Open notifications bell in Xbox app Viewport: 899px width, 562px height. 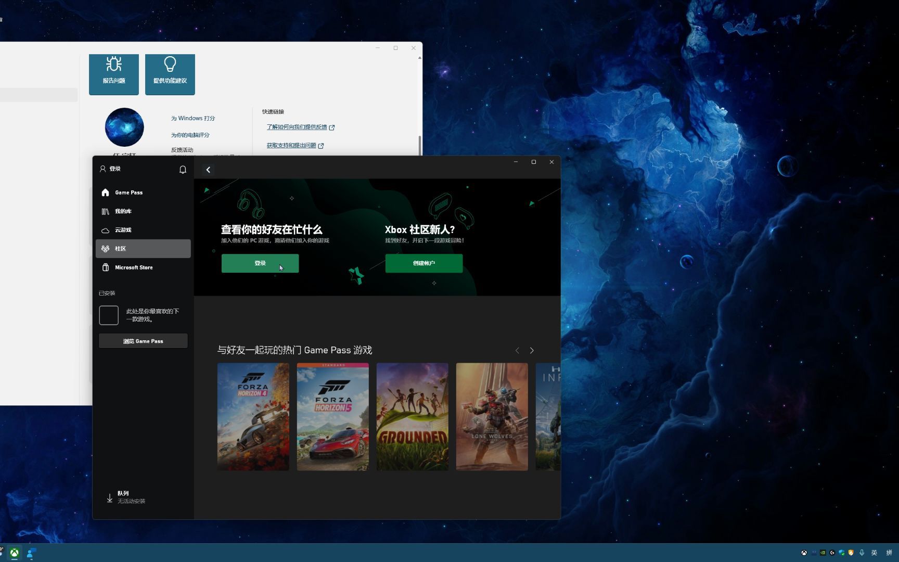(x=183, y=170)
